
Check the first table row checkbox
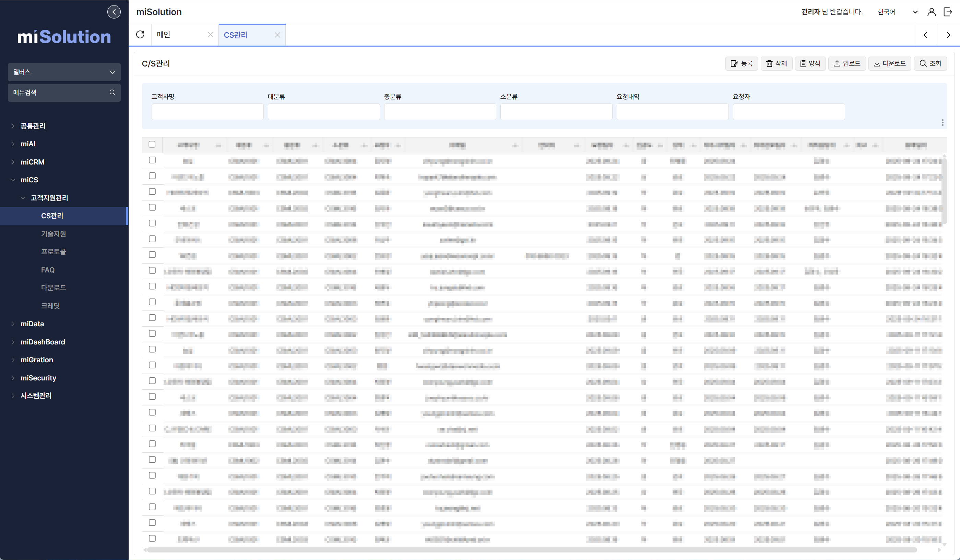point(152,160)
